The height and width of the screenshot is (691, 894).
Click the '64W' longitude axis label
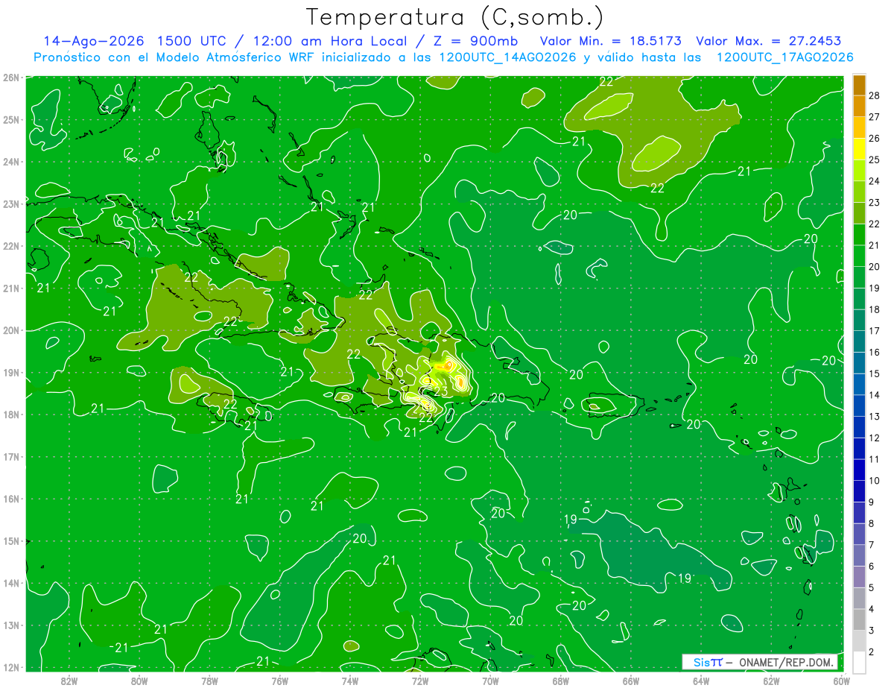[x=701, y=681]
